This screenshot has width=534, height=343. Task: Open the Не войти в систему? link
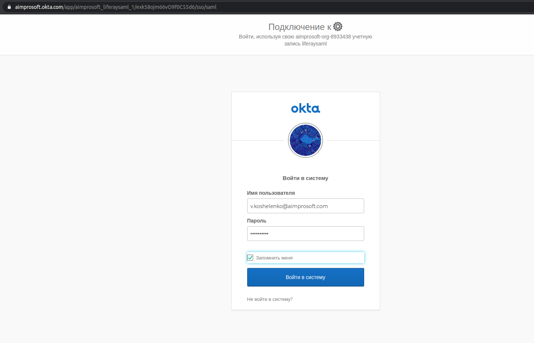(270, 299)
